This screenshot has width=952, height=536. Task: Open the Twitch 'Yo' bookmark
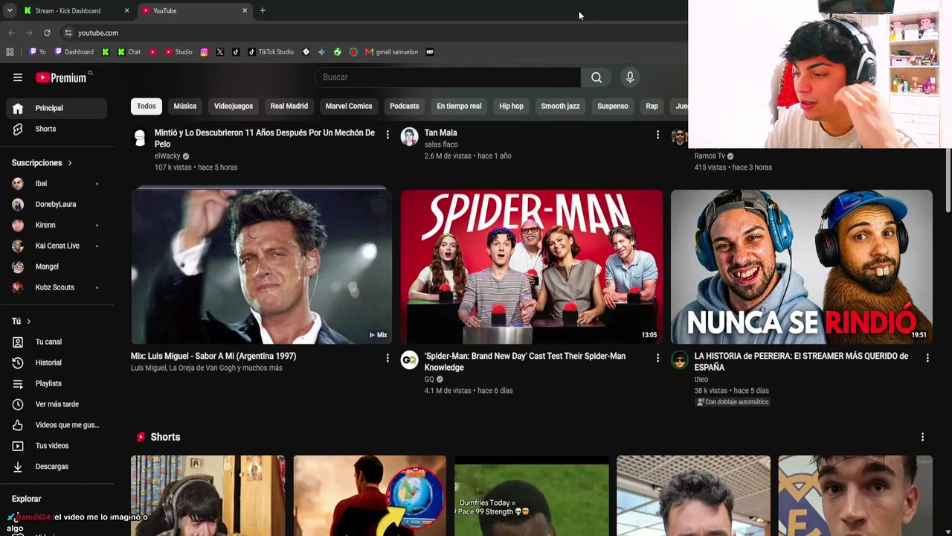(x=38, y=52)
